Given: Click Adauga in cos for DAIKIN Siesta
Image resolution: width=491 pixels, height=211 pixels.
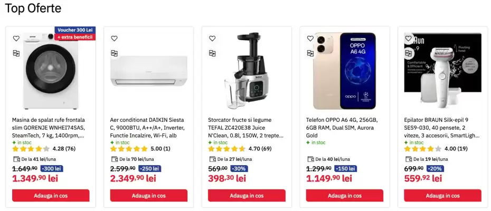Looking at the screenshot, I should [x=149, y=196].
